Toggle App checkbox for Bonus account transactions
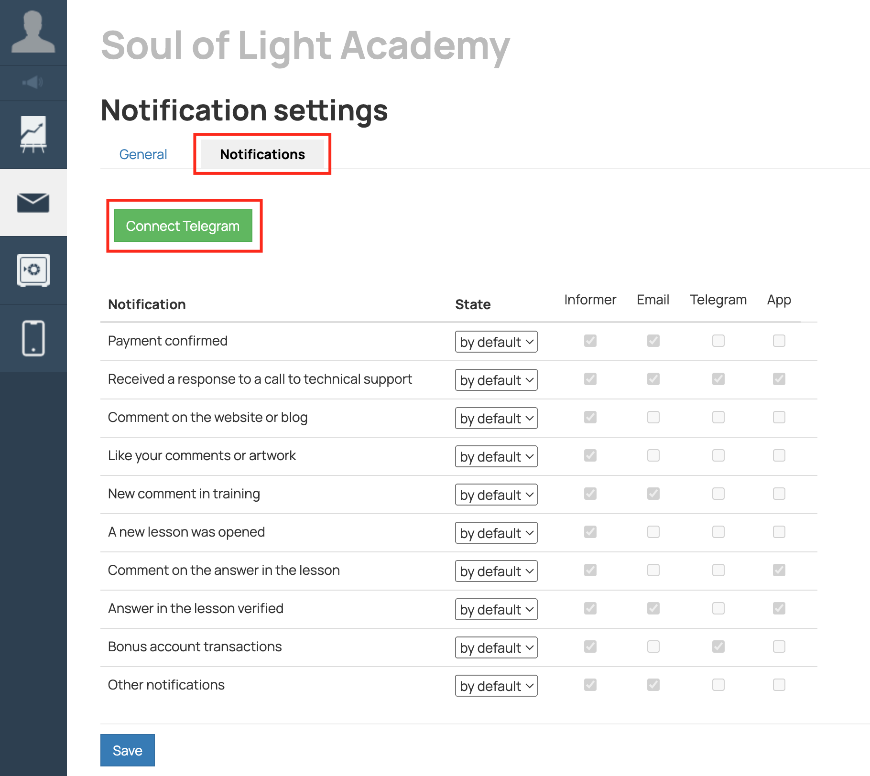This screenshot has height=776, width=870. tap(779, 647)
